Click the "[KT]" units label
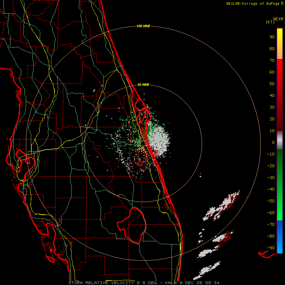Viewport: 285px width, 285px height. [x=270, y=22]
